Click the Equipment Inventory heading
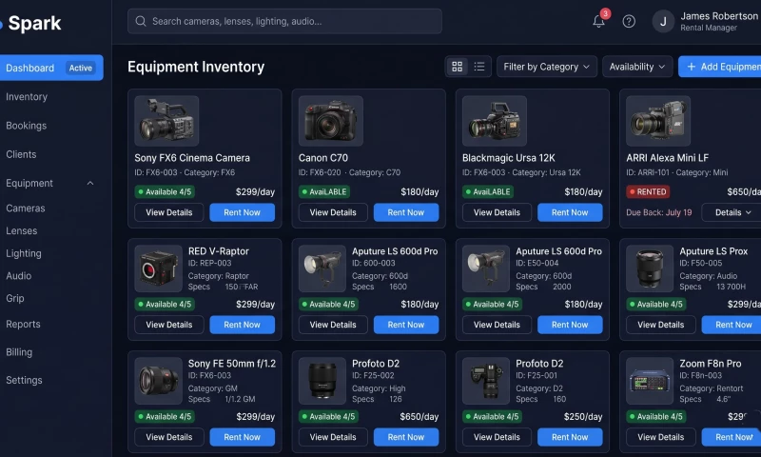 pyautogui.click(x=196, y=67)
